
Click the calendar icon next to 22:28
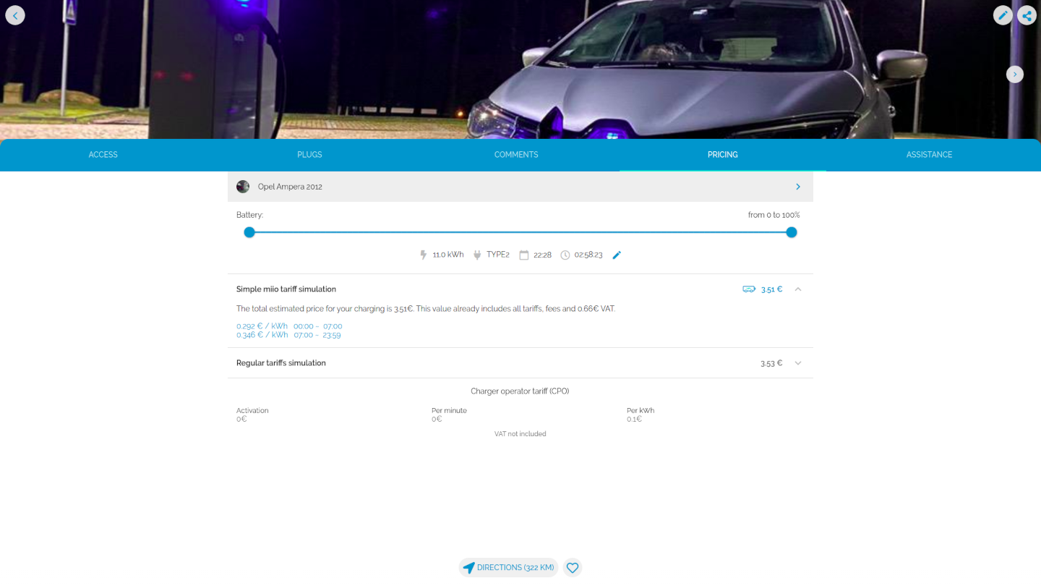(x=524, y=255)
